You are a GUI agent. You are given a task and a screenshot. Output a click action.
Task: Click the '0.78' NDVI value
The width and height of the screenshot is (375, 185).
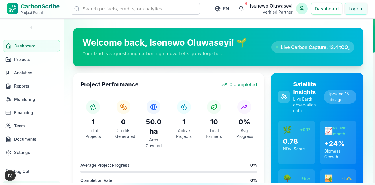coord(290,141)
